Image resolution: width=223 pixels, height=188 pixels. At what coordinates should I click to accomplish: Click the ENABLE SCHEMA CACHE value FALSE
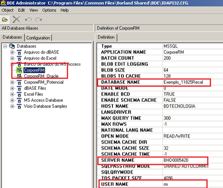[170, 100]
